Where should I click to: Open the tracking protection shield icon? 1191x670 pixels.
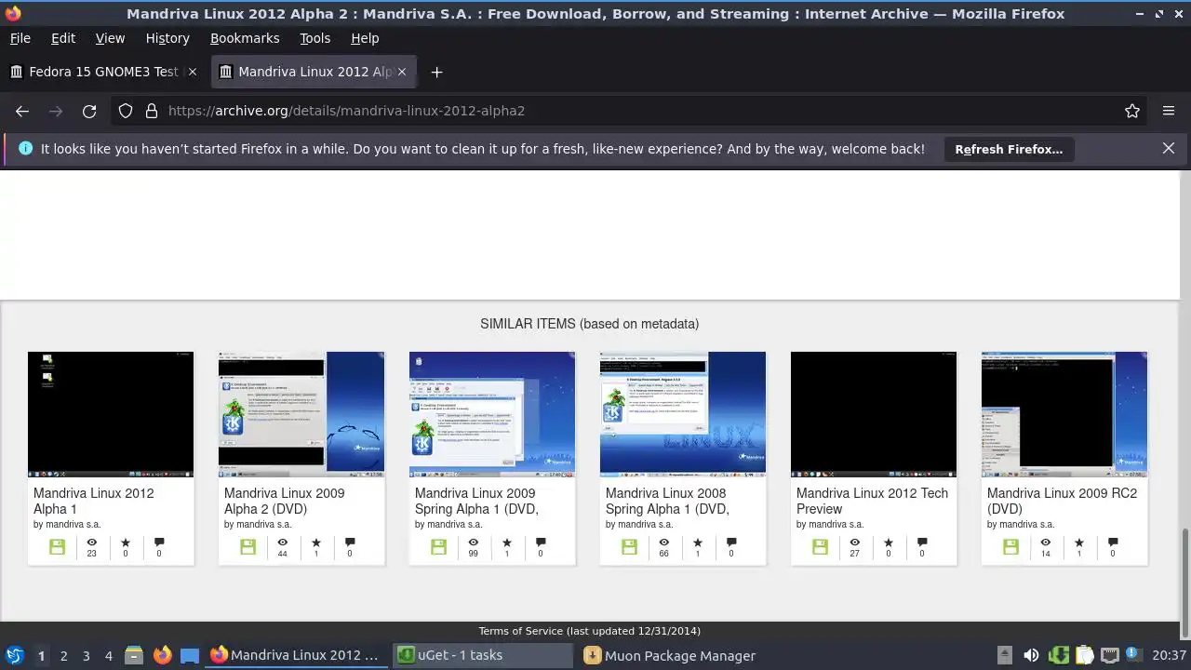click(x=126, y=111)
